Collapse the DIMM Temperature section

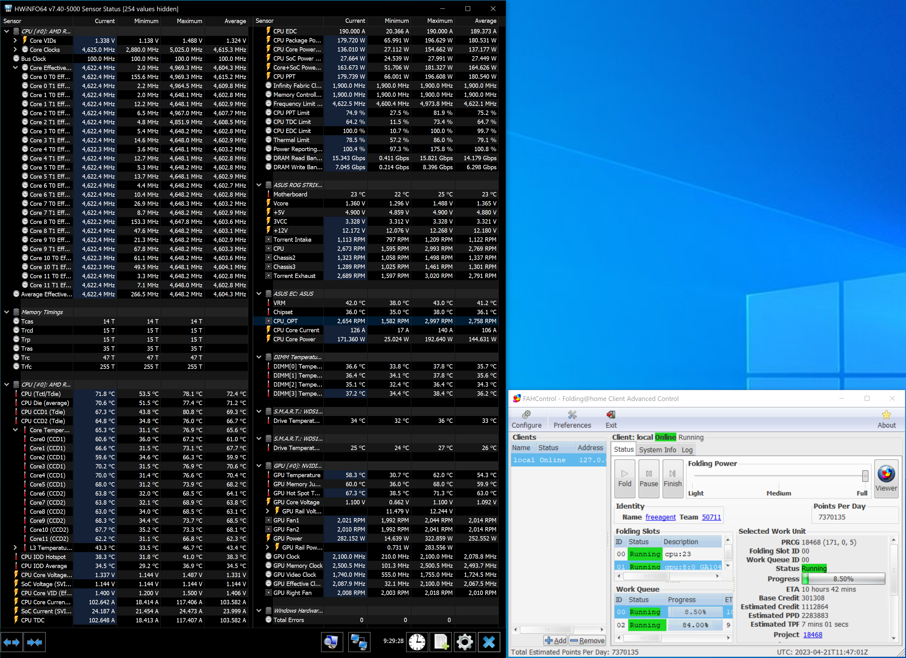tap(259, 357)
